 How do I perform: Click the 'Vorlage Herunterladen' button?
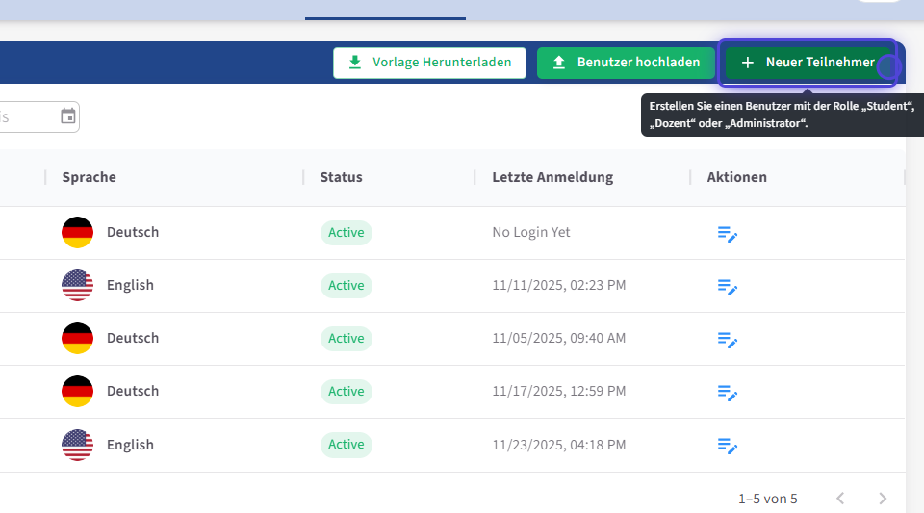click(x=429, y=63)
